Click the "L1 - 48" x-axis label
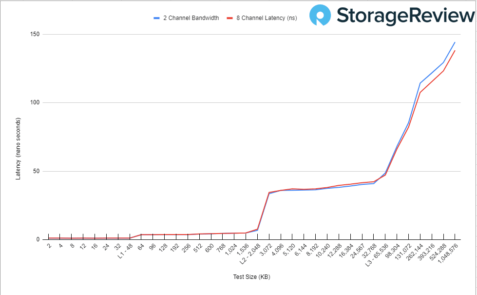 coord(125,251)
